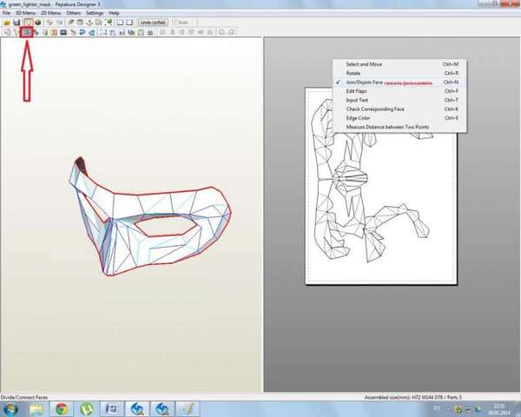Click the blue screen icon in second toolbar
Viewport: 521px width, 417px height.
tap(63, 32)
